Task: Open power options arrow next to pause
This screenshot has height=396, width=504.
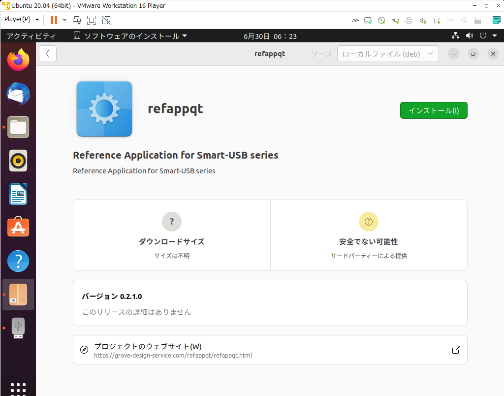Action: [x=64, y=20]
